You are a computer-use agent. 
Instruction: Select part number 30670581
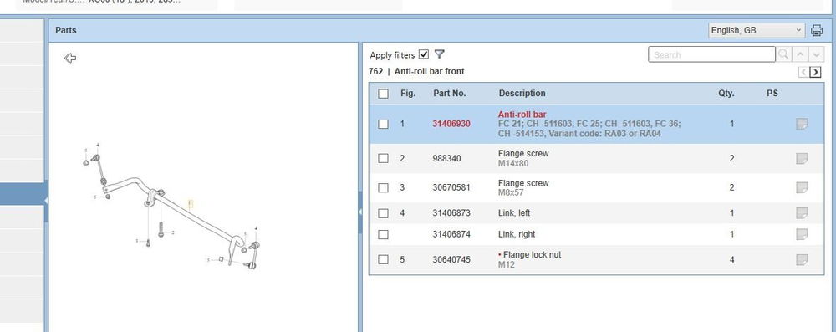click(x=451, y=187)
